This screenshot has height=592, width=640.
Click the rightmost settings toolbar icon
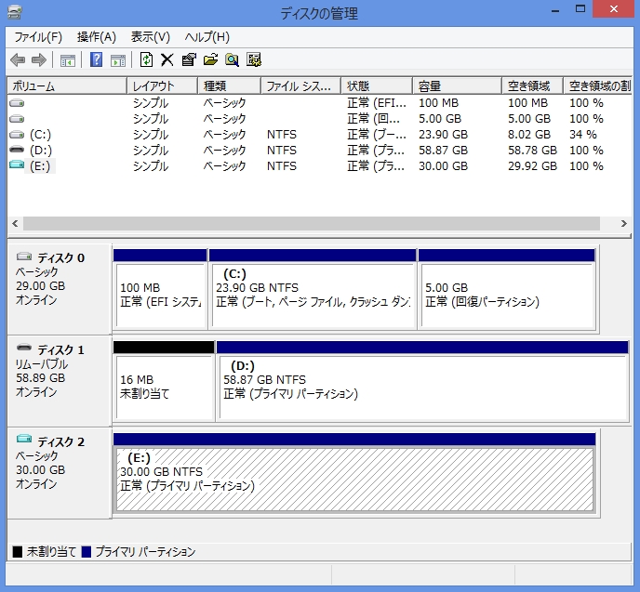(x=253, y=60)
